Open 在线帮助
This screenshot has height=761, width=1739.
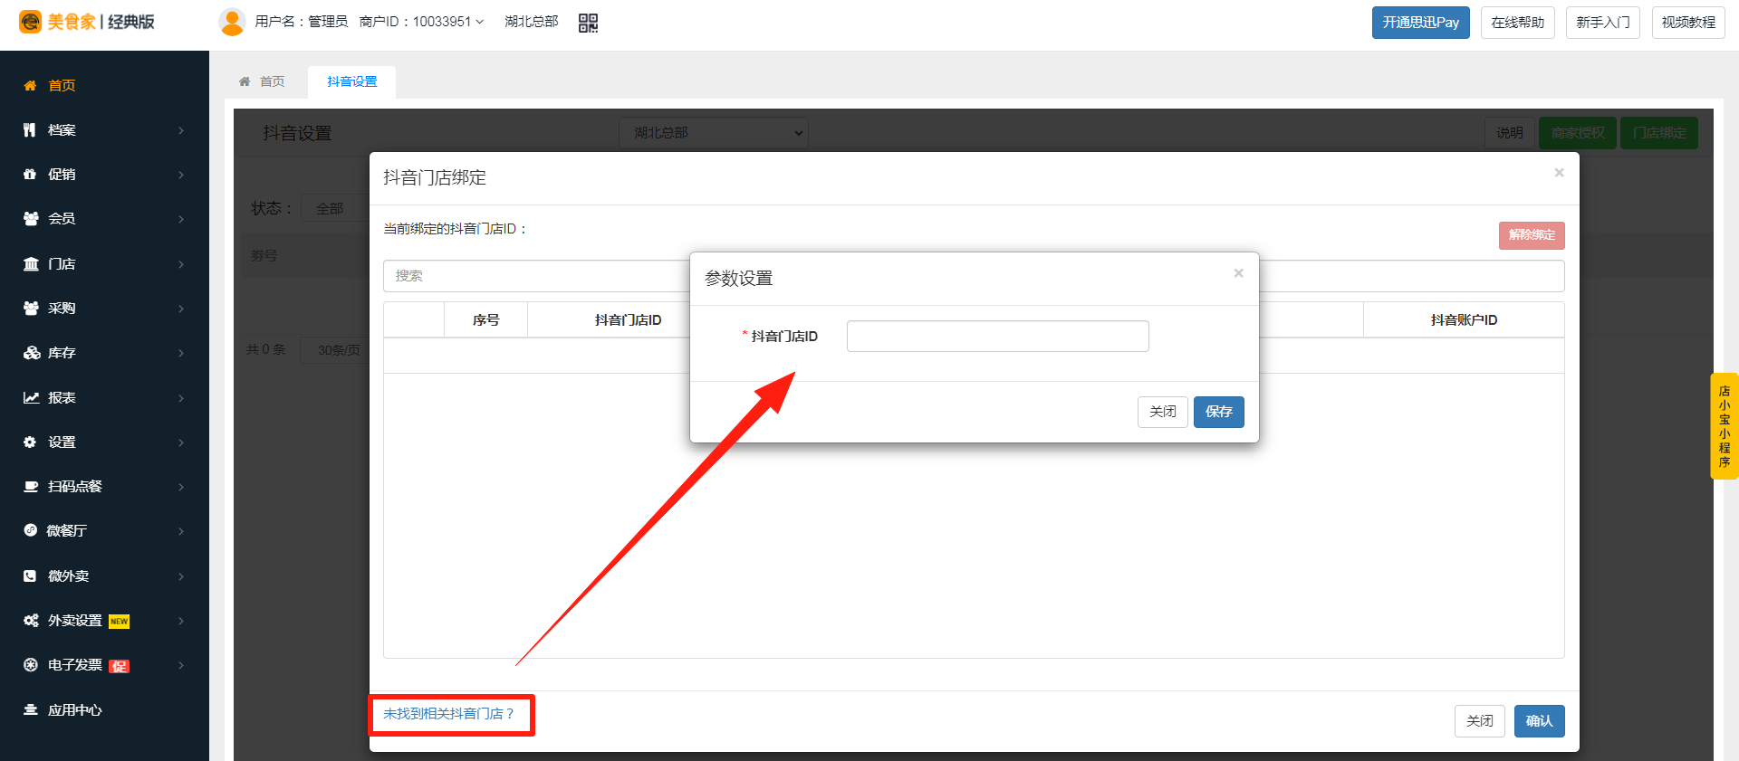[x=1518, y=23]
